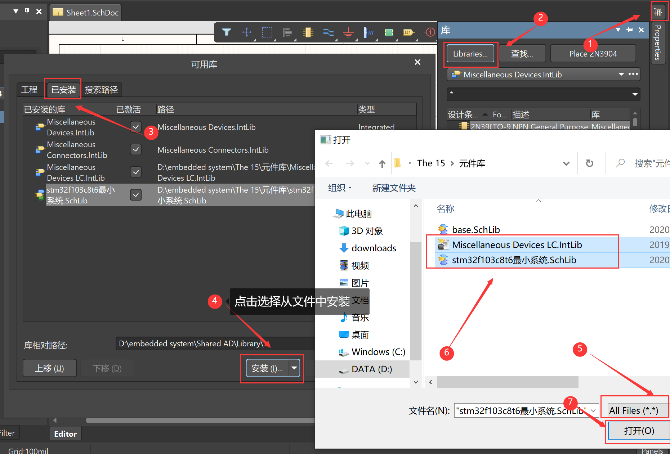Select the Place Sheet Symbol tool
The image size is (670, 454).
[389, 32]
